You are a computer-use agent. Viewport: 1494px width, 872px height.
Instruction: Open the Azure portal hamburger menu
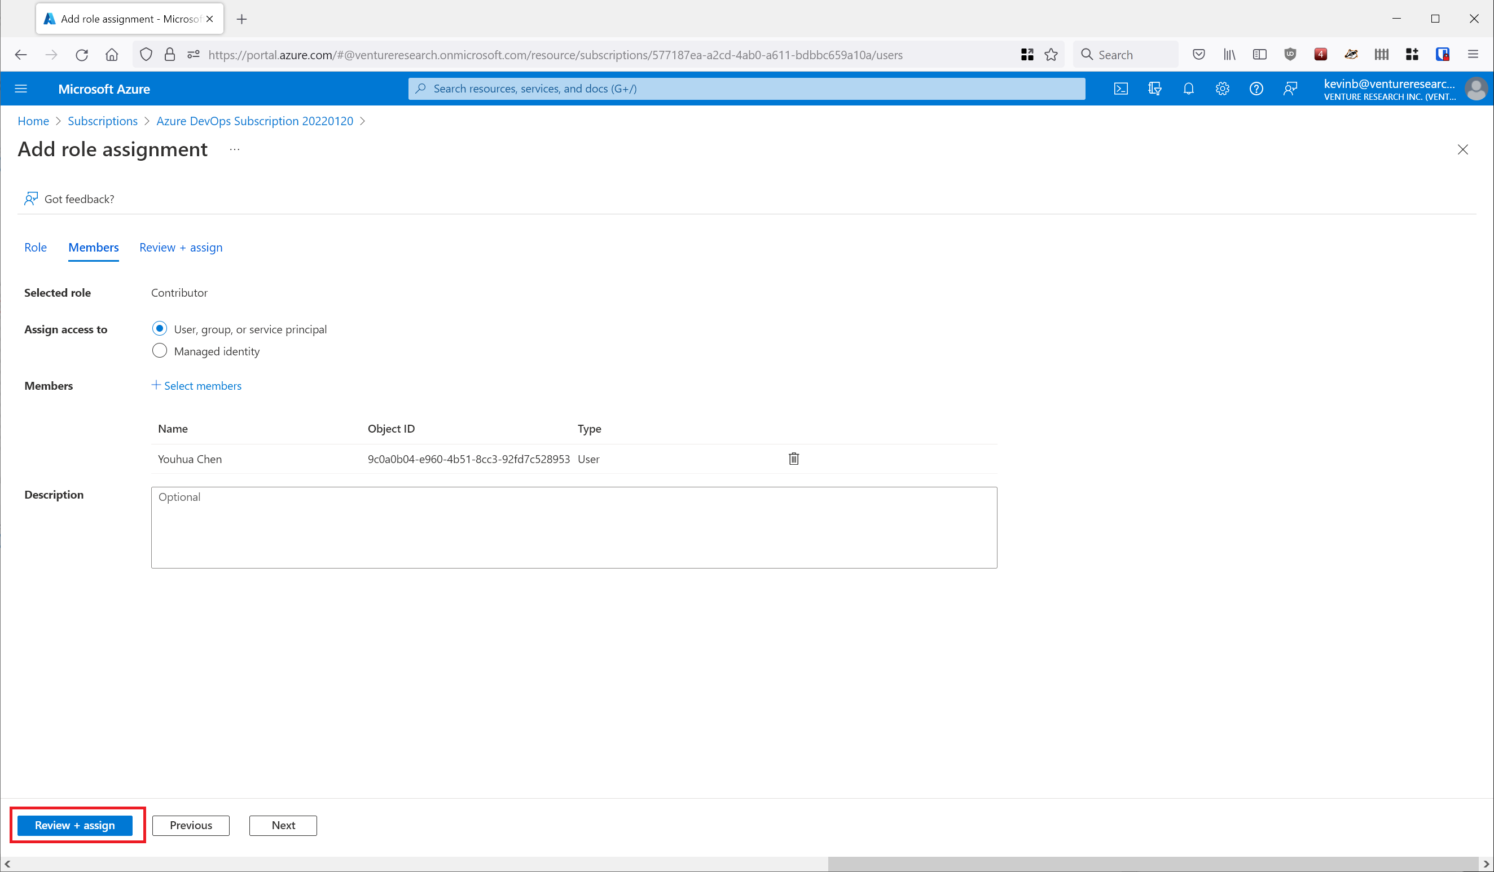21,89
